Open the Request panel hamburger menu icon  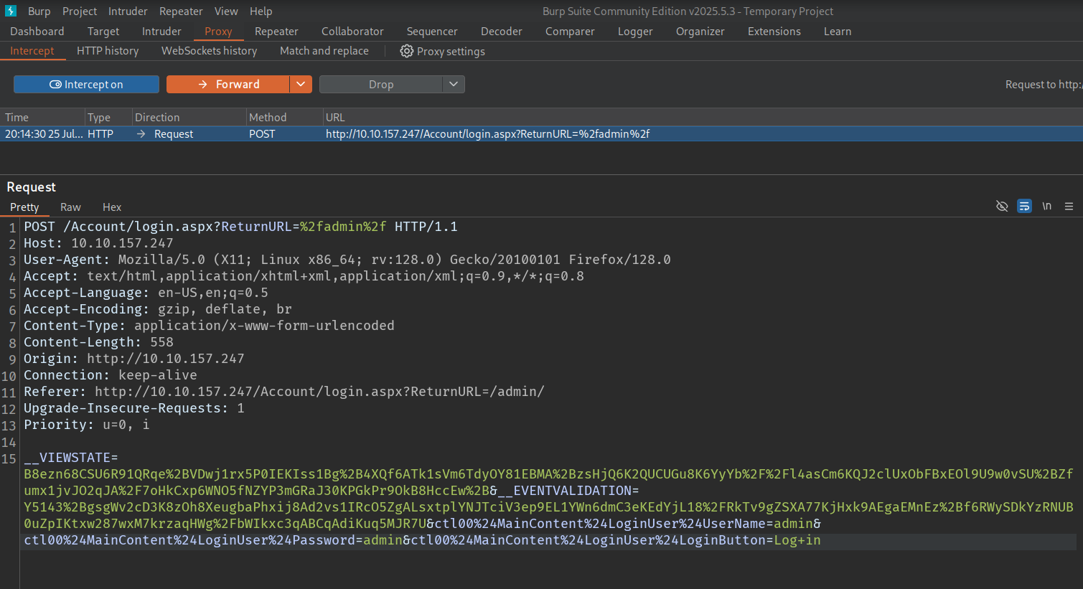pos(1069,207)
